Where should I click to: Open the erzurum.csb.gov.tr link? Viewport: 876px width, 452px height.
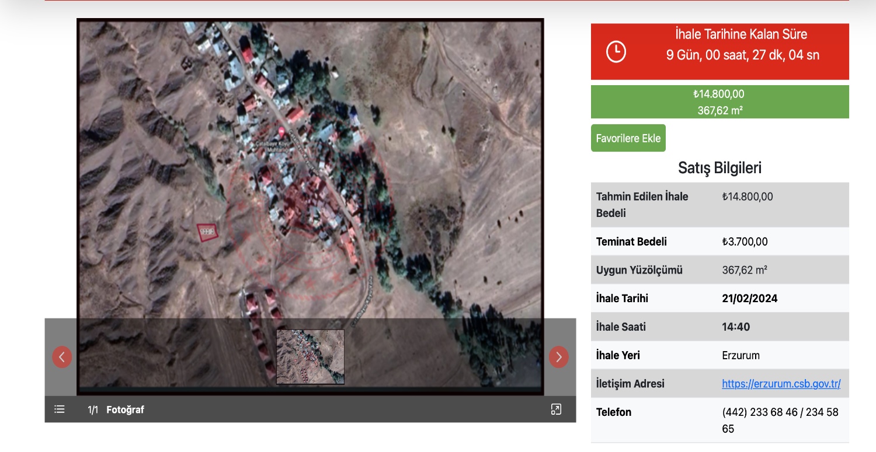(x=781, y=384)
